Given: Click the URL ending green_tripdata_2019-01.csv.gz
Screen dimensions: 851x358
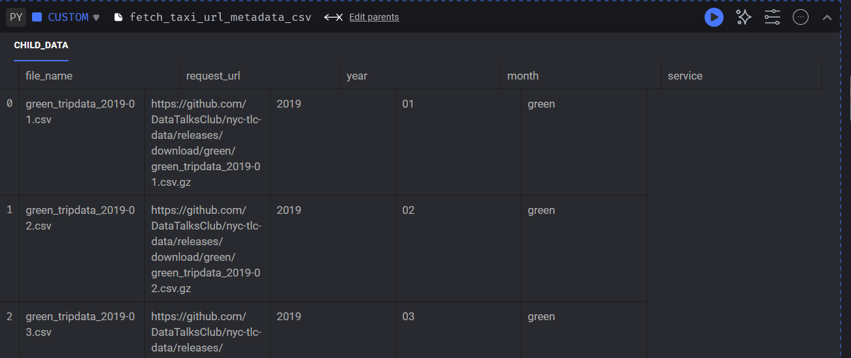Looking at the screenshot, I should pyautogui.click(x=207, y=143).
